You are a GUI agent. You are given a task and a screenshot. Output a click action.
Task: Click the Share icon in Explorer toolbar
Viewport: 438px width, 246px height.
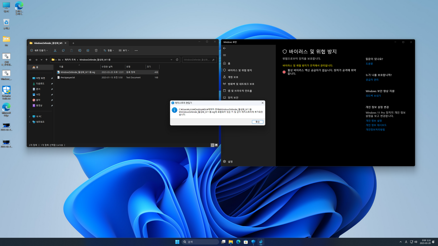tap(88, 50)
